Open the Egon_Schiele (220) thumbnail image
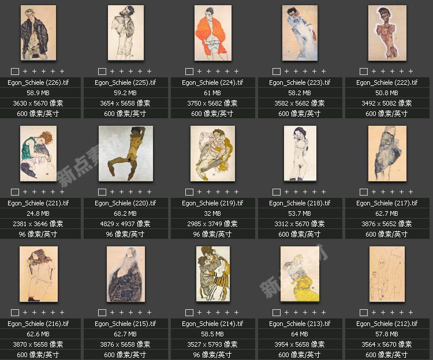Viewport: 433px width, 360px height. pos(126,153)
